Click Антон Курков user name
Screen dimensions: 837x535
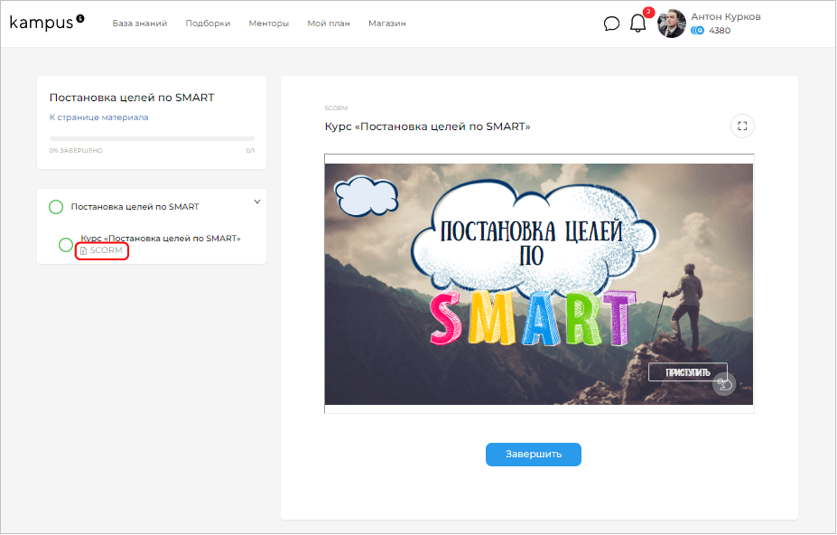coord(725,16)
